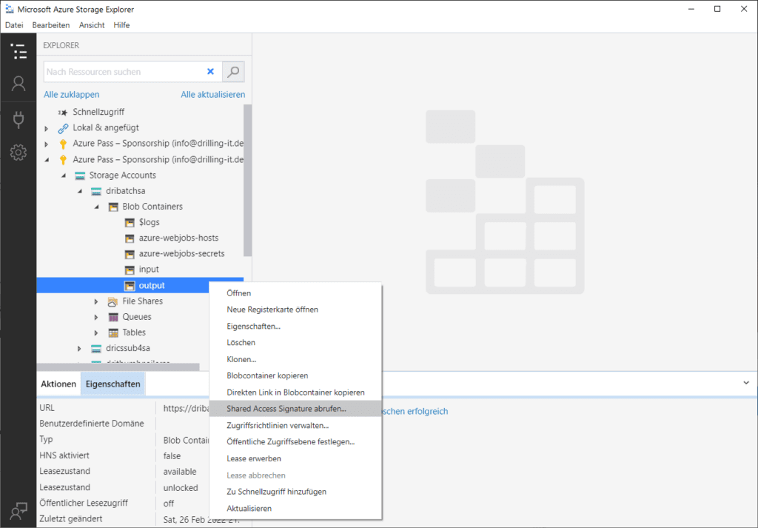Screen dimensions: 758x528
Task: Open the account management person icon
Action: pos(19,84)
